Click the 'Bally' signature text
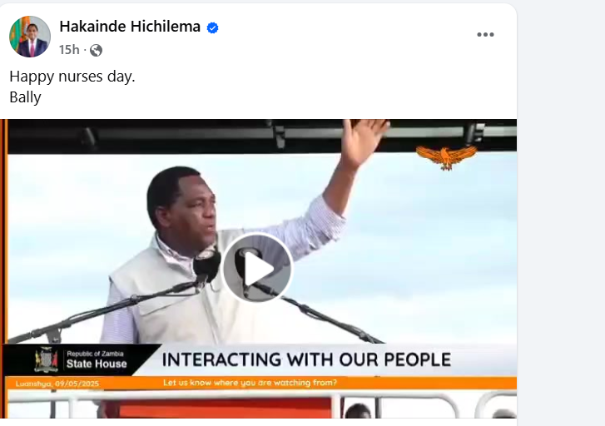Screen dimensions: 605x426 pos(25,97)
